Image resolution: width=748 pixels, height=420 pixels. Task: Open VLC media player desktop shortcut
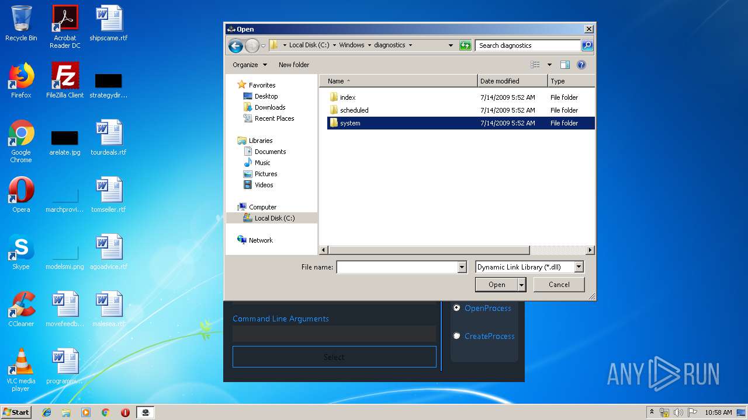point(21,370)
